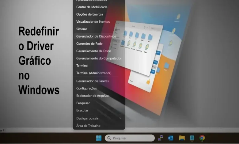
Task: Open the Windows Start button
Action: click(x=99, y=138)
